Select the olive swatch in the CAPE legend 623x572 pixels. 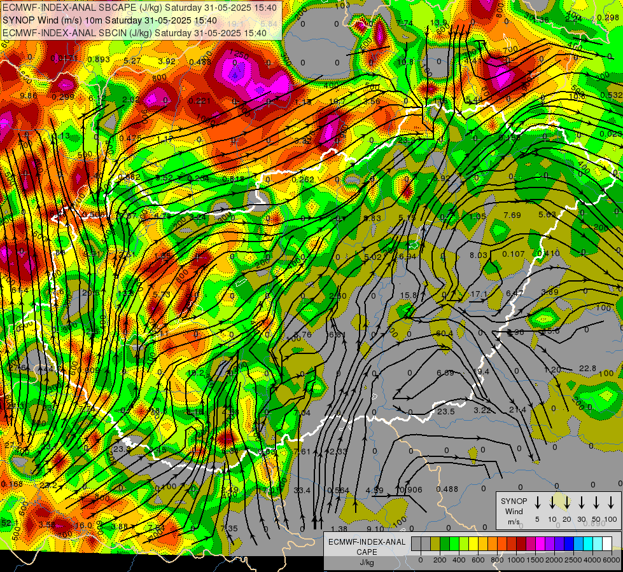pyautogui.click(x=435, y=543)
